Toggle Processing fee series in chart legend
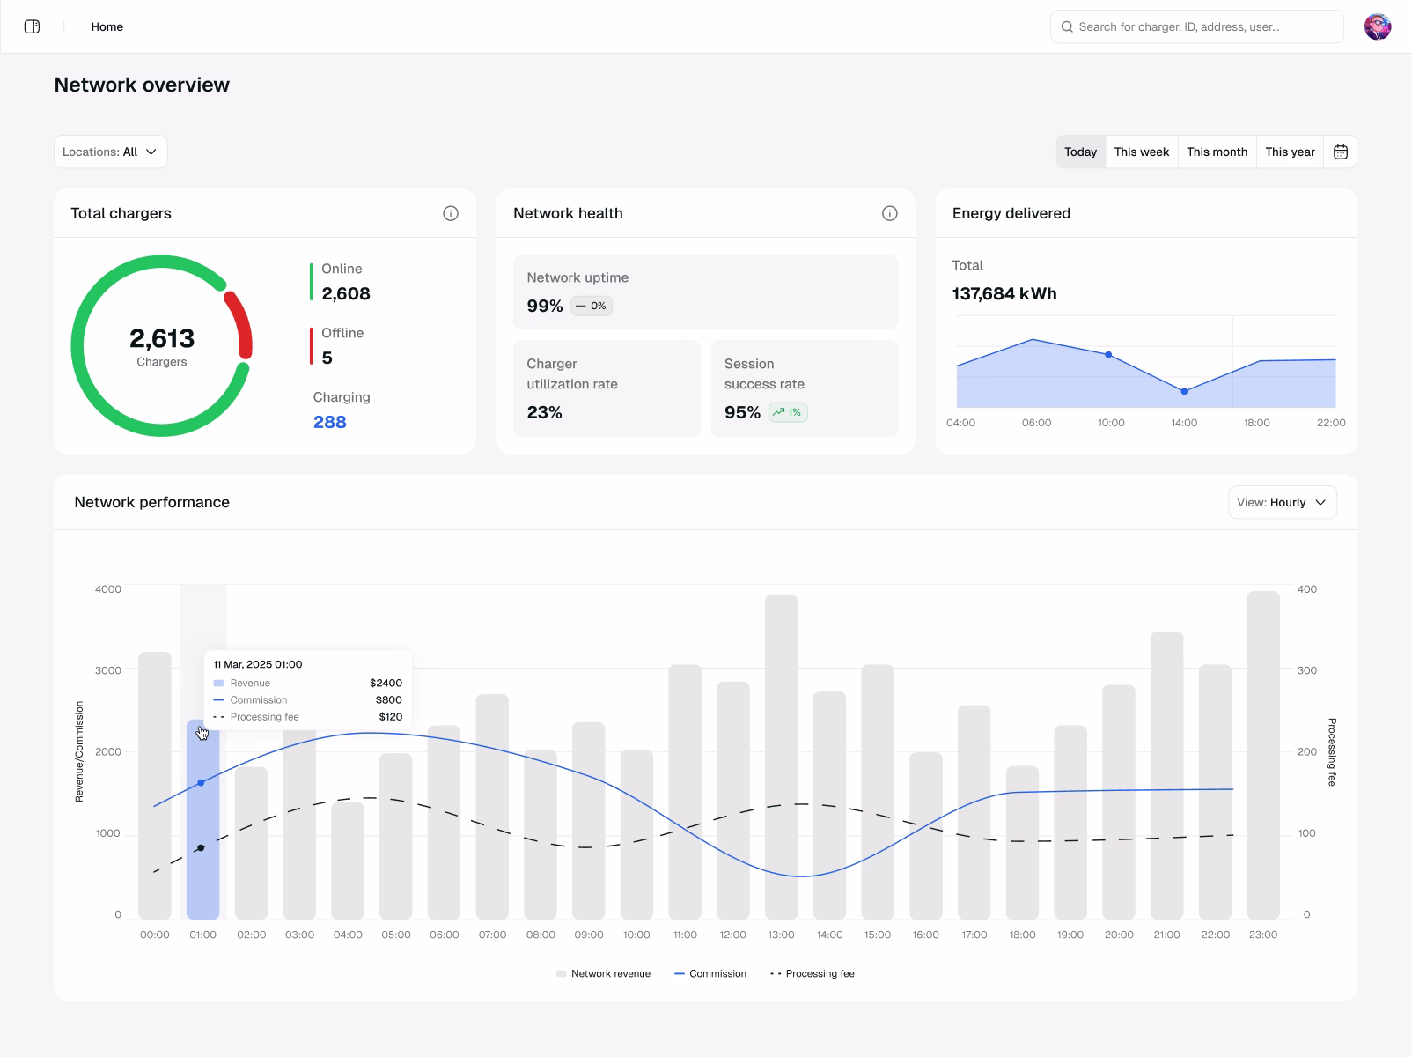The image size is (1412, 1057). (x=813, y=973)
